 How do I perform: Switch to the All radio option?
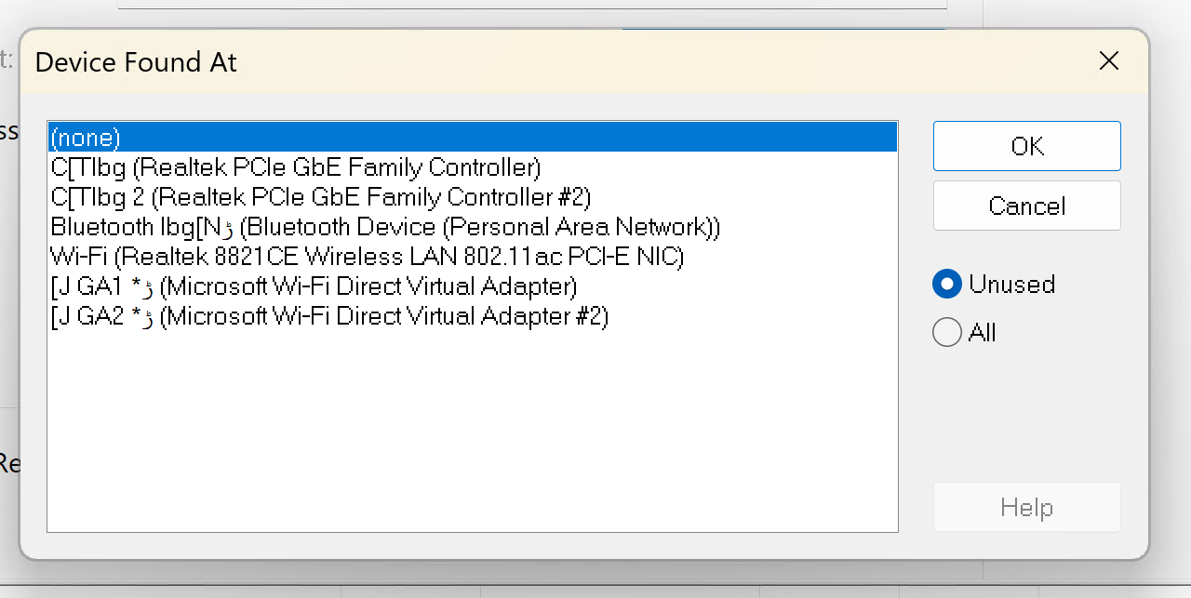[947, 333]
